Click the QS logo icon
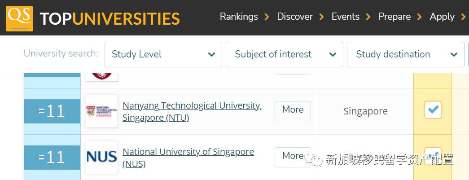Viewport: 469px width, 180px height. point(19,18)
